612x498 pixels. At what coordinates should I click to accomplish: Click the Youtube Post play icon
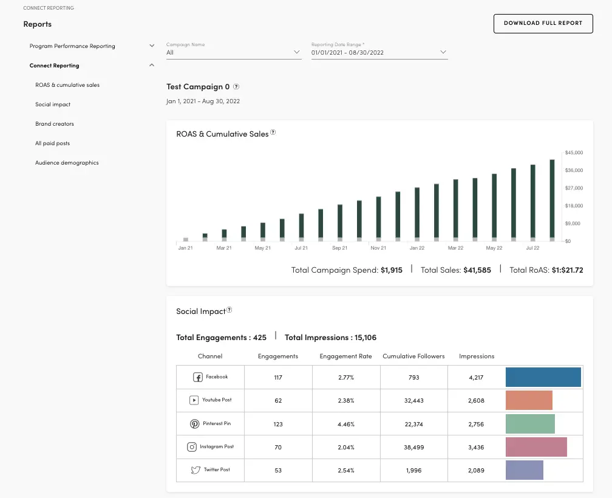pyautogui.click(x=194, y=400)
